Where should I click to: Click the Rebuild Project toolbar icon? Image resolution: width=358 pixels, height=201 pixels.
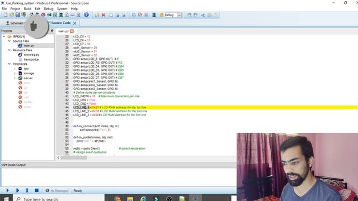[x=140, y=15]
